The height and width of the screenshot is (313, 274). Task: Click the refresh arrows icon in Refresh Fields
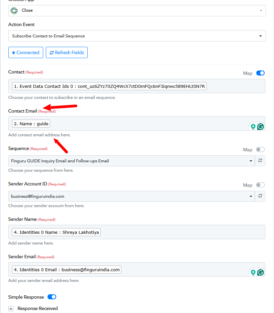pos(52,53)
